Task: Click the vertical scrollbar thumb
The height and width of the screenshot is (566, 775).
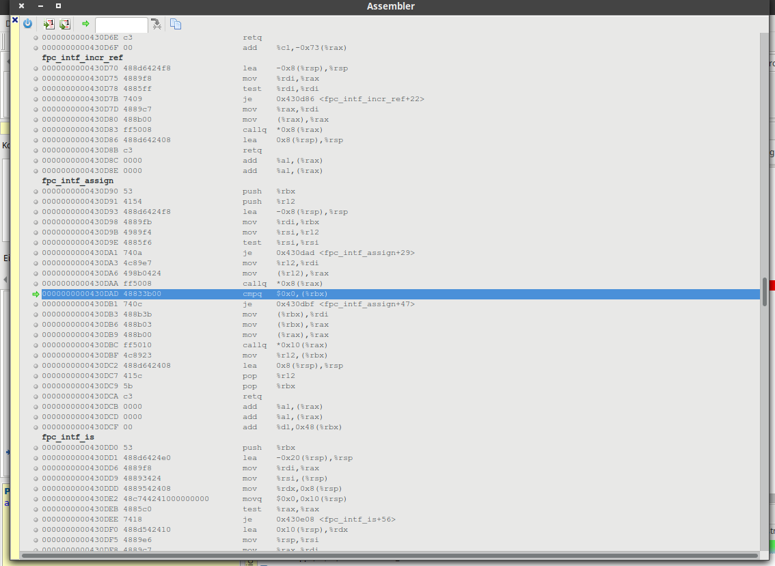Action: pyautogui.click(x=764, y=292)
